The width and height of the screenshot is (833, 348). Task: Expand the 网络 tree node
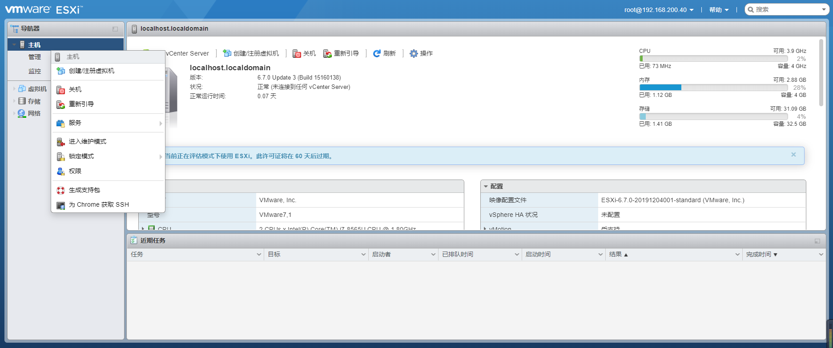pos(14,113)
